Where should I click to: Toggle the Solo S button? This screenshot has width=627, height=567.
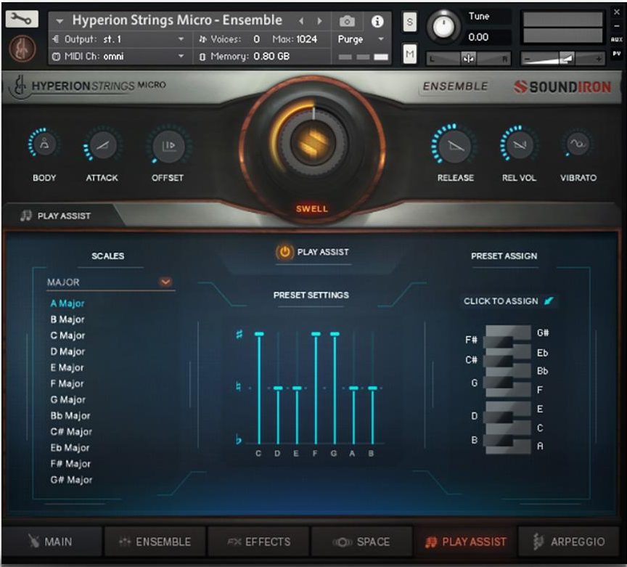click(x=410, y=23)
